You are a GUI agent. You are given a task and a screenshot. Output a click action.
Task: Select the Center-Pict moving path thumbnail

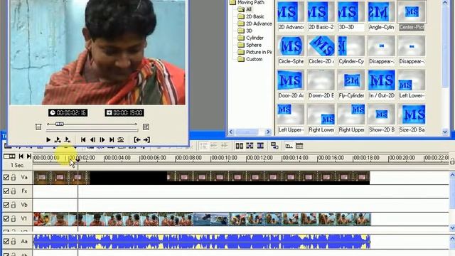point(412,16)
